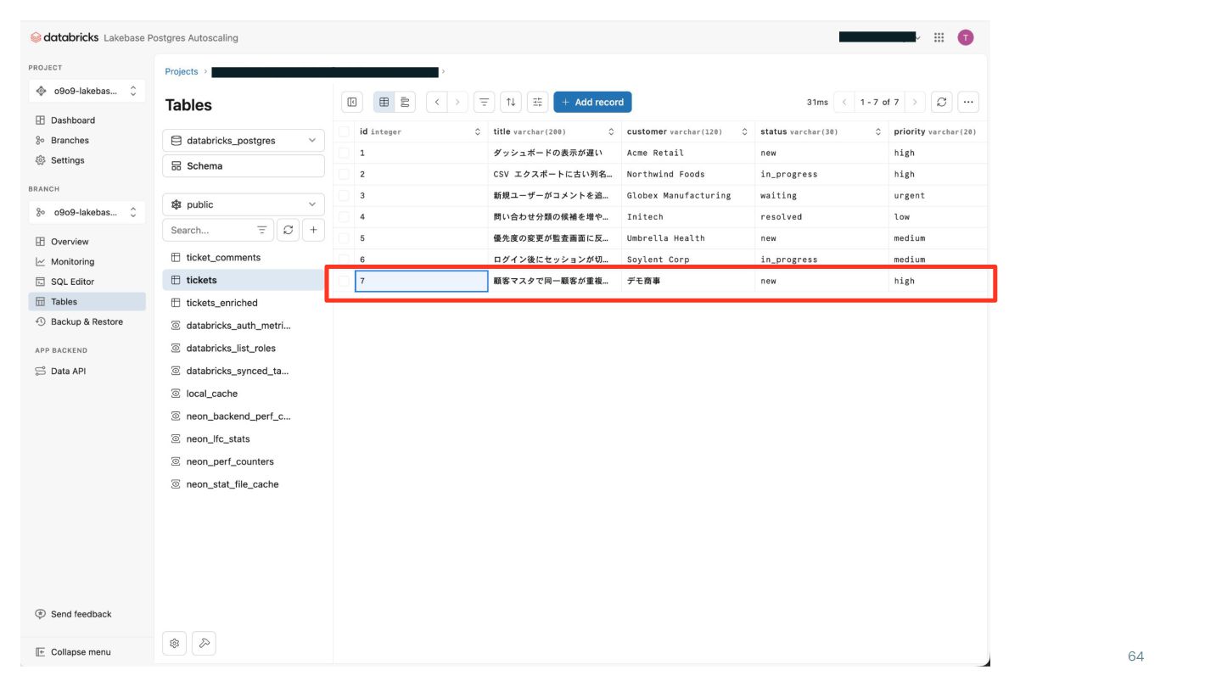The width and height of the screenshot is (1222, 687).
Task: Follow the Projects breadcrumb link
Action: (x=182, y=72)
